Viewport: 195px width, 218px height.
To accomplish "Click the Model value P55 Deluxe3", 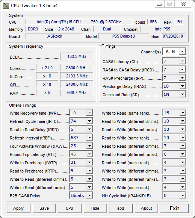I will click(x=124, y=36).
